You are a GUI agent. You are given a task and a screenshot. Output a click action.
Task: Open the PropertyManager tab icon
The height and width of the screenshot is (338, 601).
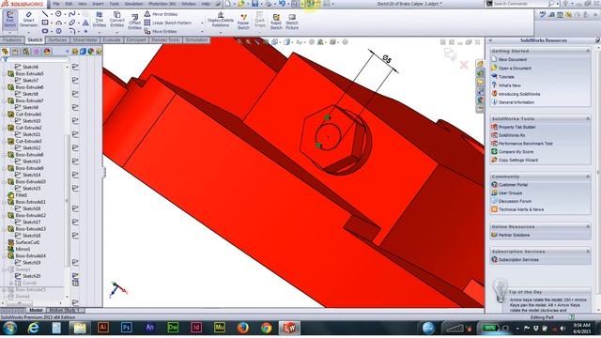click(15, 52)
